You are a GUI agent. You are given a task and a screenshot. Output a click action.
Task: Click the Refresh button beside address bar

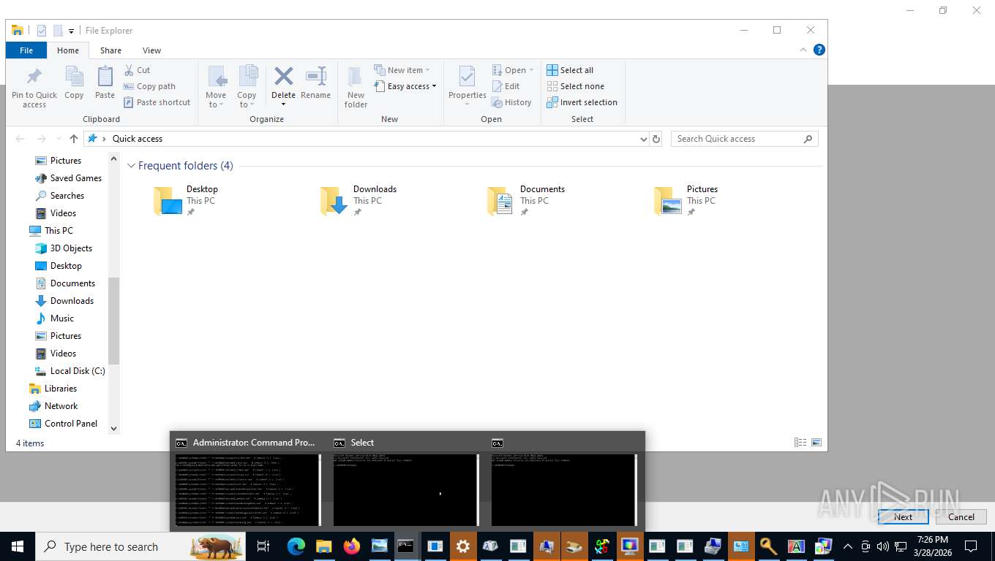[x=656, y=139]
